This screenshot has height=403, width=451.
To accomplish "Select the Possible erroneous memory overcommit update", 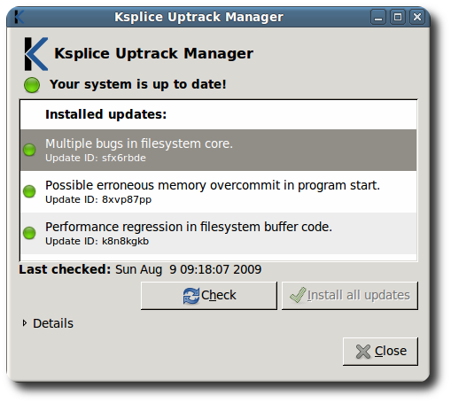I will coord(218,191).
